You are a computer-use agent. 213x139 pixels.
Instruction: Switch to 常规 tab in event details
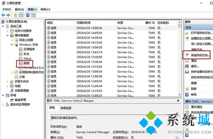52,108
